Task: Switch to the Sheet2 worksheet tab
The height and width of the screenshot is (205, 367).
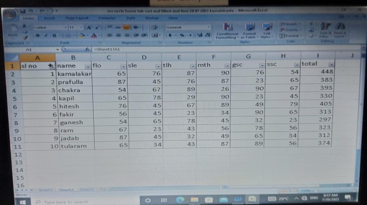Action: click(66, 189)
